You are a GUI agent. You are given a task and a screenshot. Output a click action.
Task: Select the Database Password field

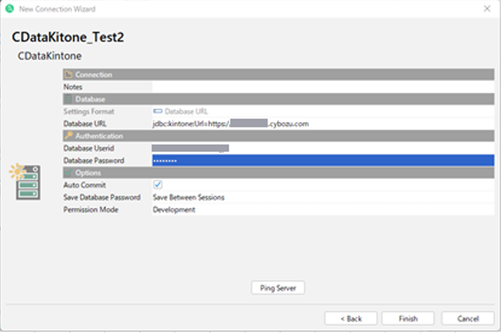point(323,160)
